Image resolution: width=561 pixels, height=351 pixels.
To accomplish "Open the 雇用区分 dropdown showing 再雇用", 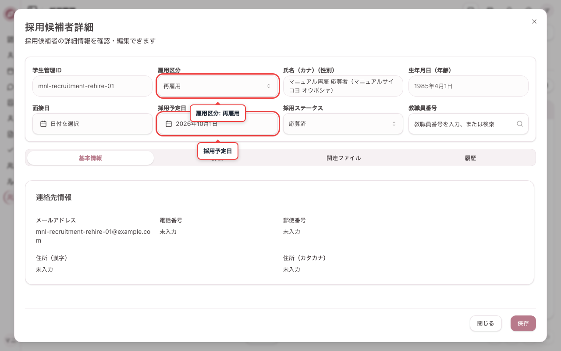I will point(217,86).
